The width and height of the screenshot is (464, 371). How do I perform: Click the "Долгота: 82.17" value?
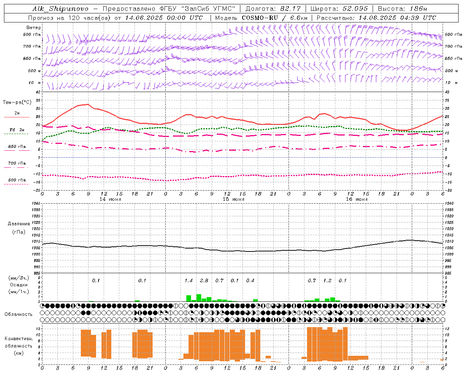pos(273,9)
